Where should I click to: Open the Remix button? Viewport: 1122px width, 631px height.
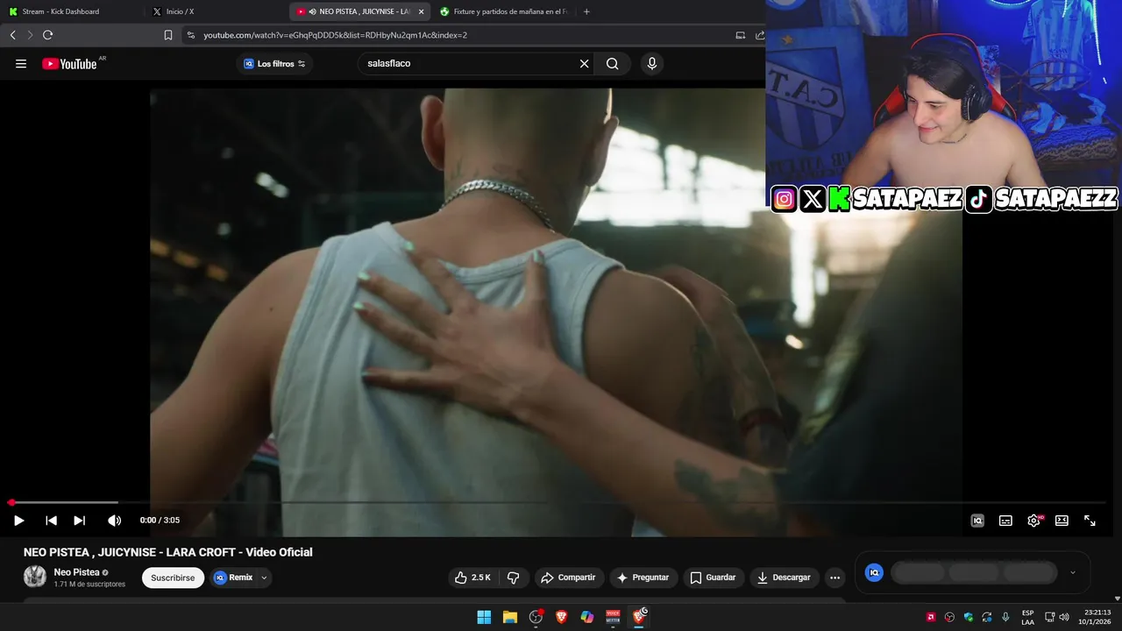233,578
